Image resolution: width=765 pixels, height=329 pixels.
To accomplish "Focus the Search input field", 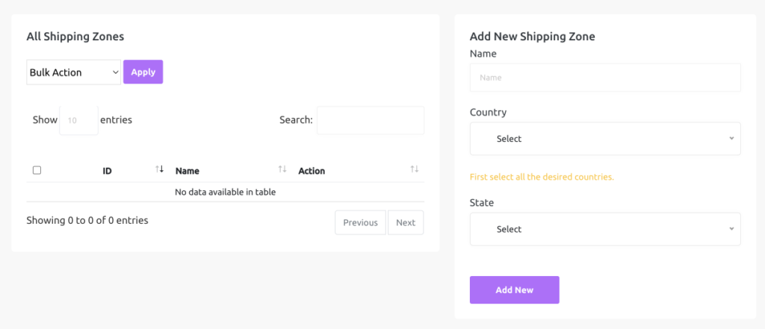I will tap(371, 120).
